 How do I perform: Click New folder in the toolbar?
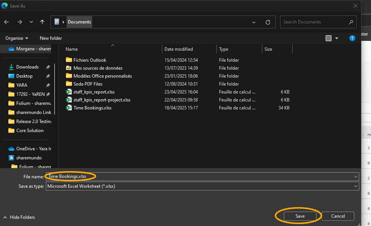(x=51, y=38)
